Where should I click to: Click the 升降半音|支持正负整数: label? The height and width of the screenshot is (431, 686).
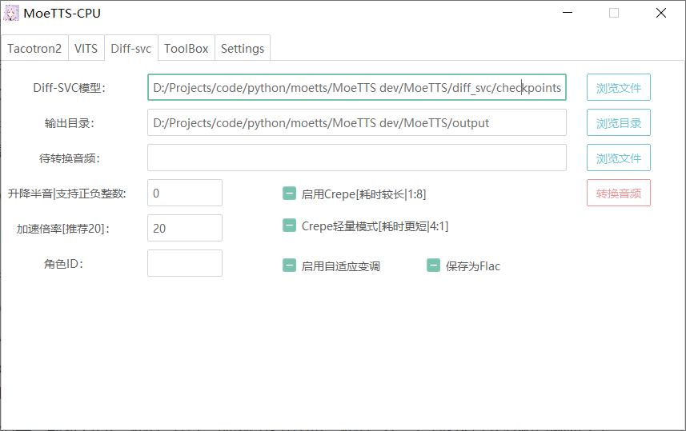click(x=67, y=194)
